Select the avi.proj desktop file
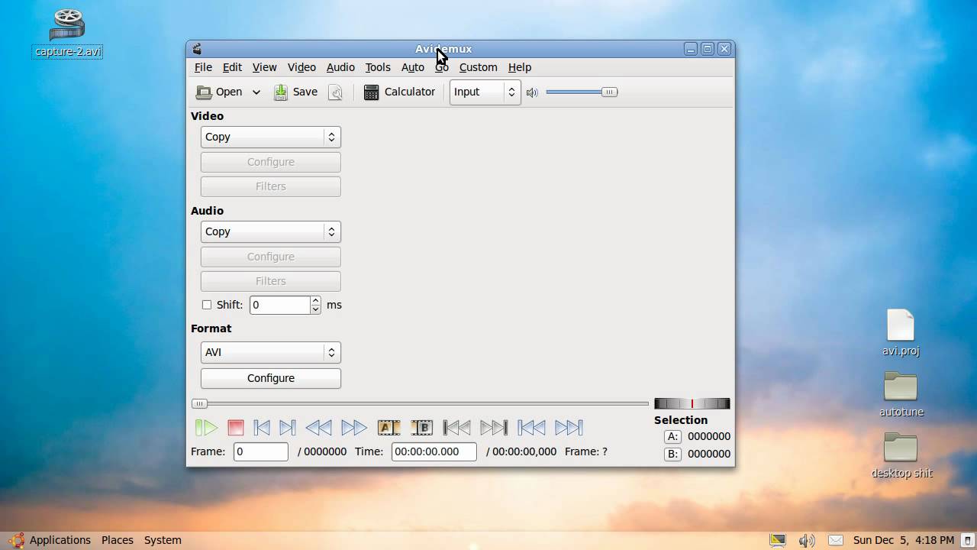 901,333
